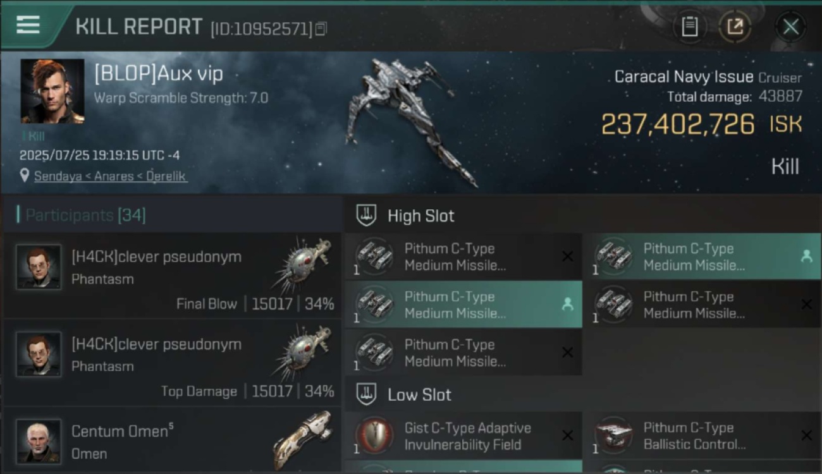Click the share export icon
The width and height of the screenshot is (822, 474).
(x=735, y=27)
